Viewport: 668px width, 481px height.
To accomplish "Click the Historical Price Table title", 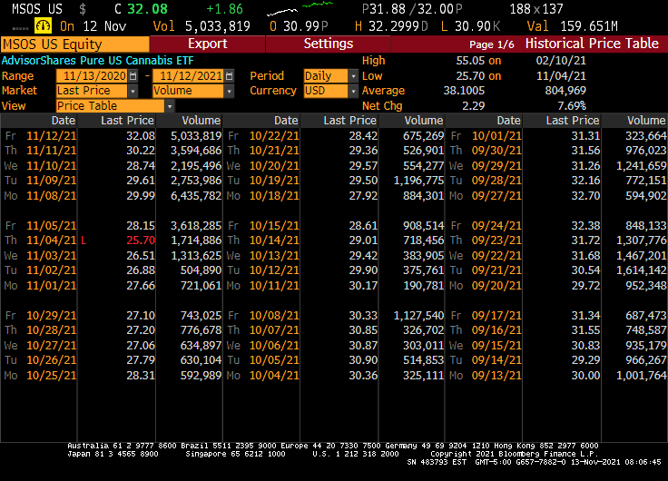I will point(592,44).
